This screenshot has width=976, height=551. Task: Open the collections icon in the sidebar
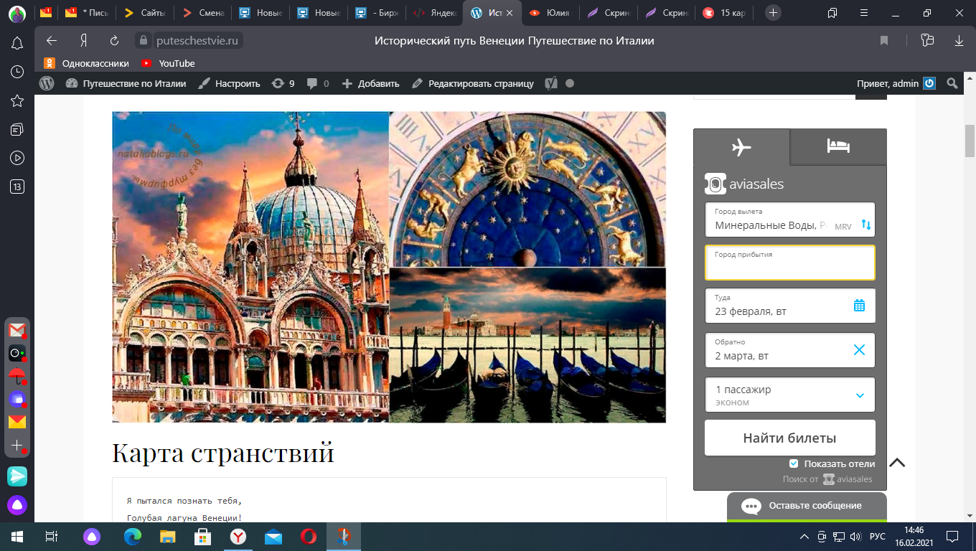(x=17, y=130)
